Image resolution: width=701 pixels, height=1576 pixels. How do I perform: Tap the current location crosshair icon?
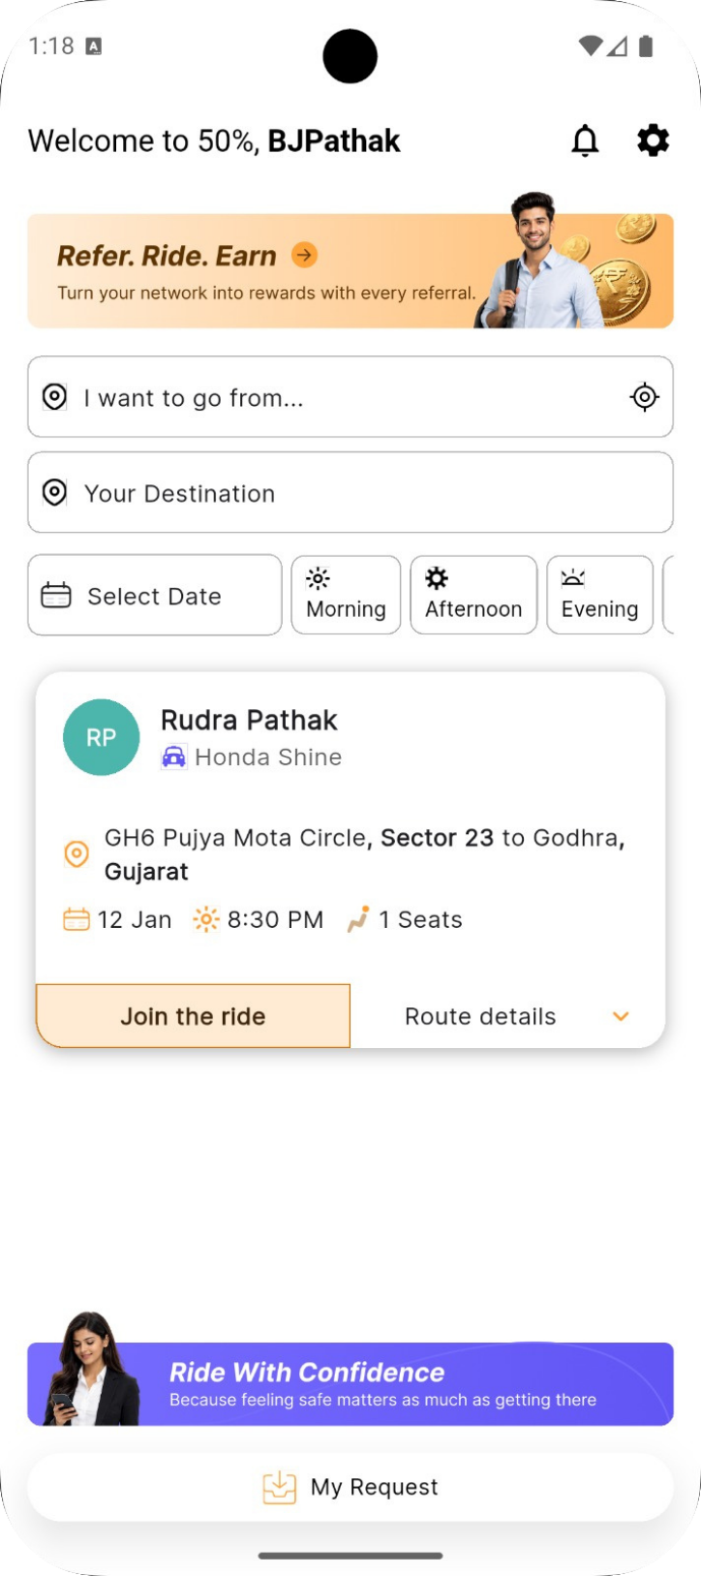(x=644, y=397)
